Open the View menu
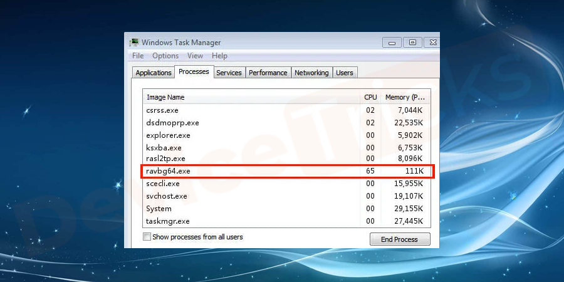 point(195,56)
